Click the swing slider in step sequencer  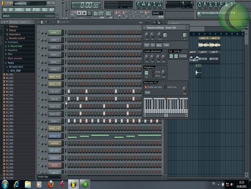pos(147,23)
